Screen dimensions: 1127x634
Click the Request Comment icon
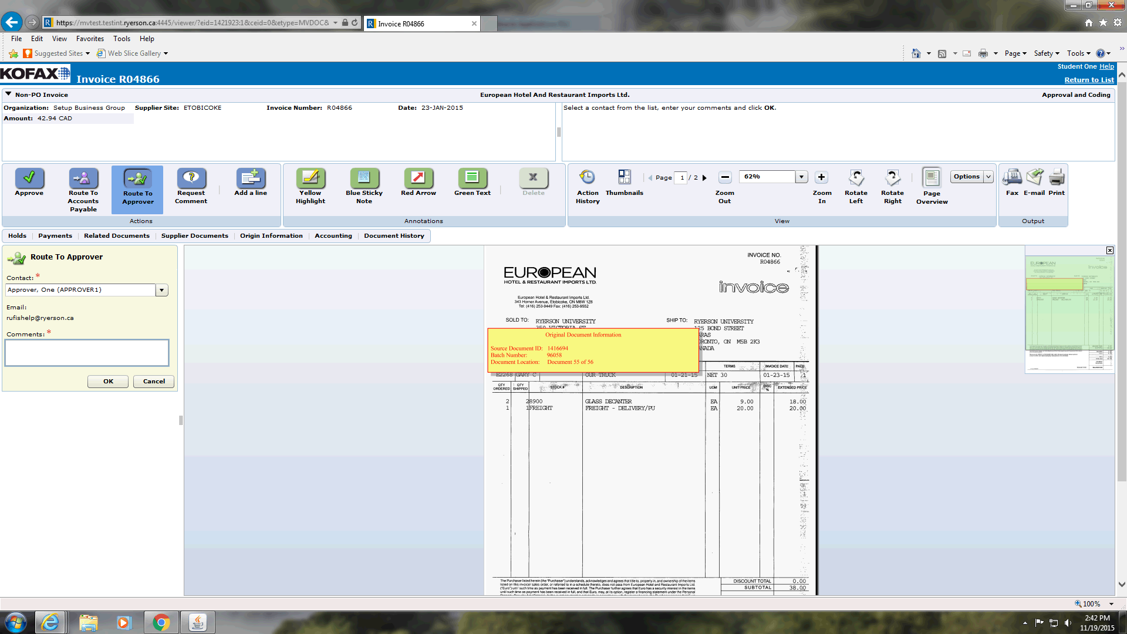tap(191, 178)
